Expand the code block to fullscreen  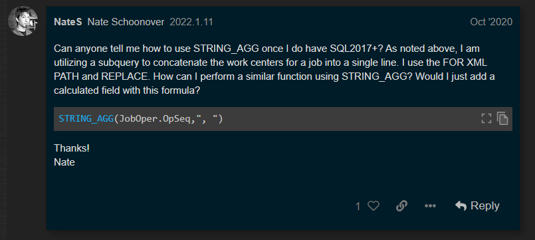tap(486, 119)
